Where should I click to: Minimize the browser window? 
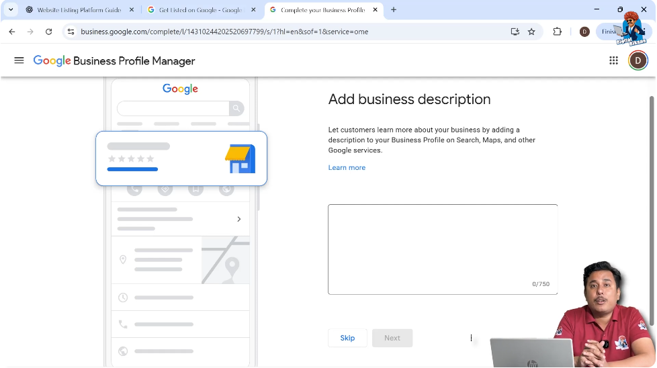tap(597, 9)
